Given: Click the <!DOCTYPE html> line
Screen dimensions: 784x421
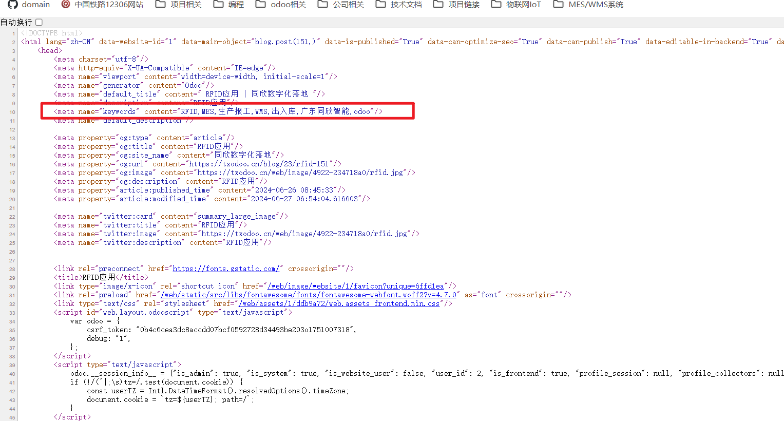Looking at the screenshot, I should (52, 33).
